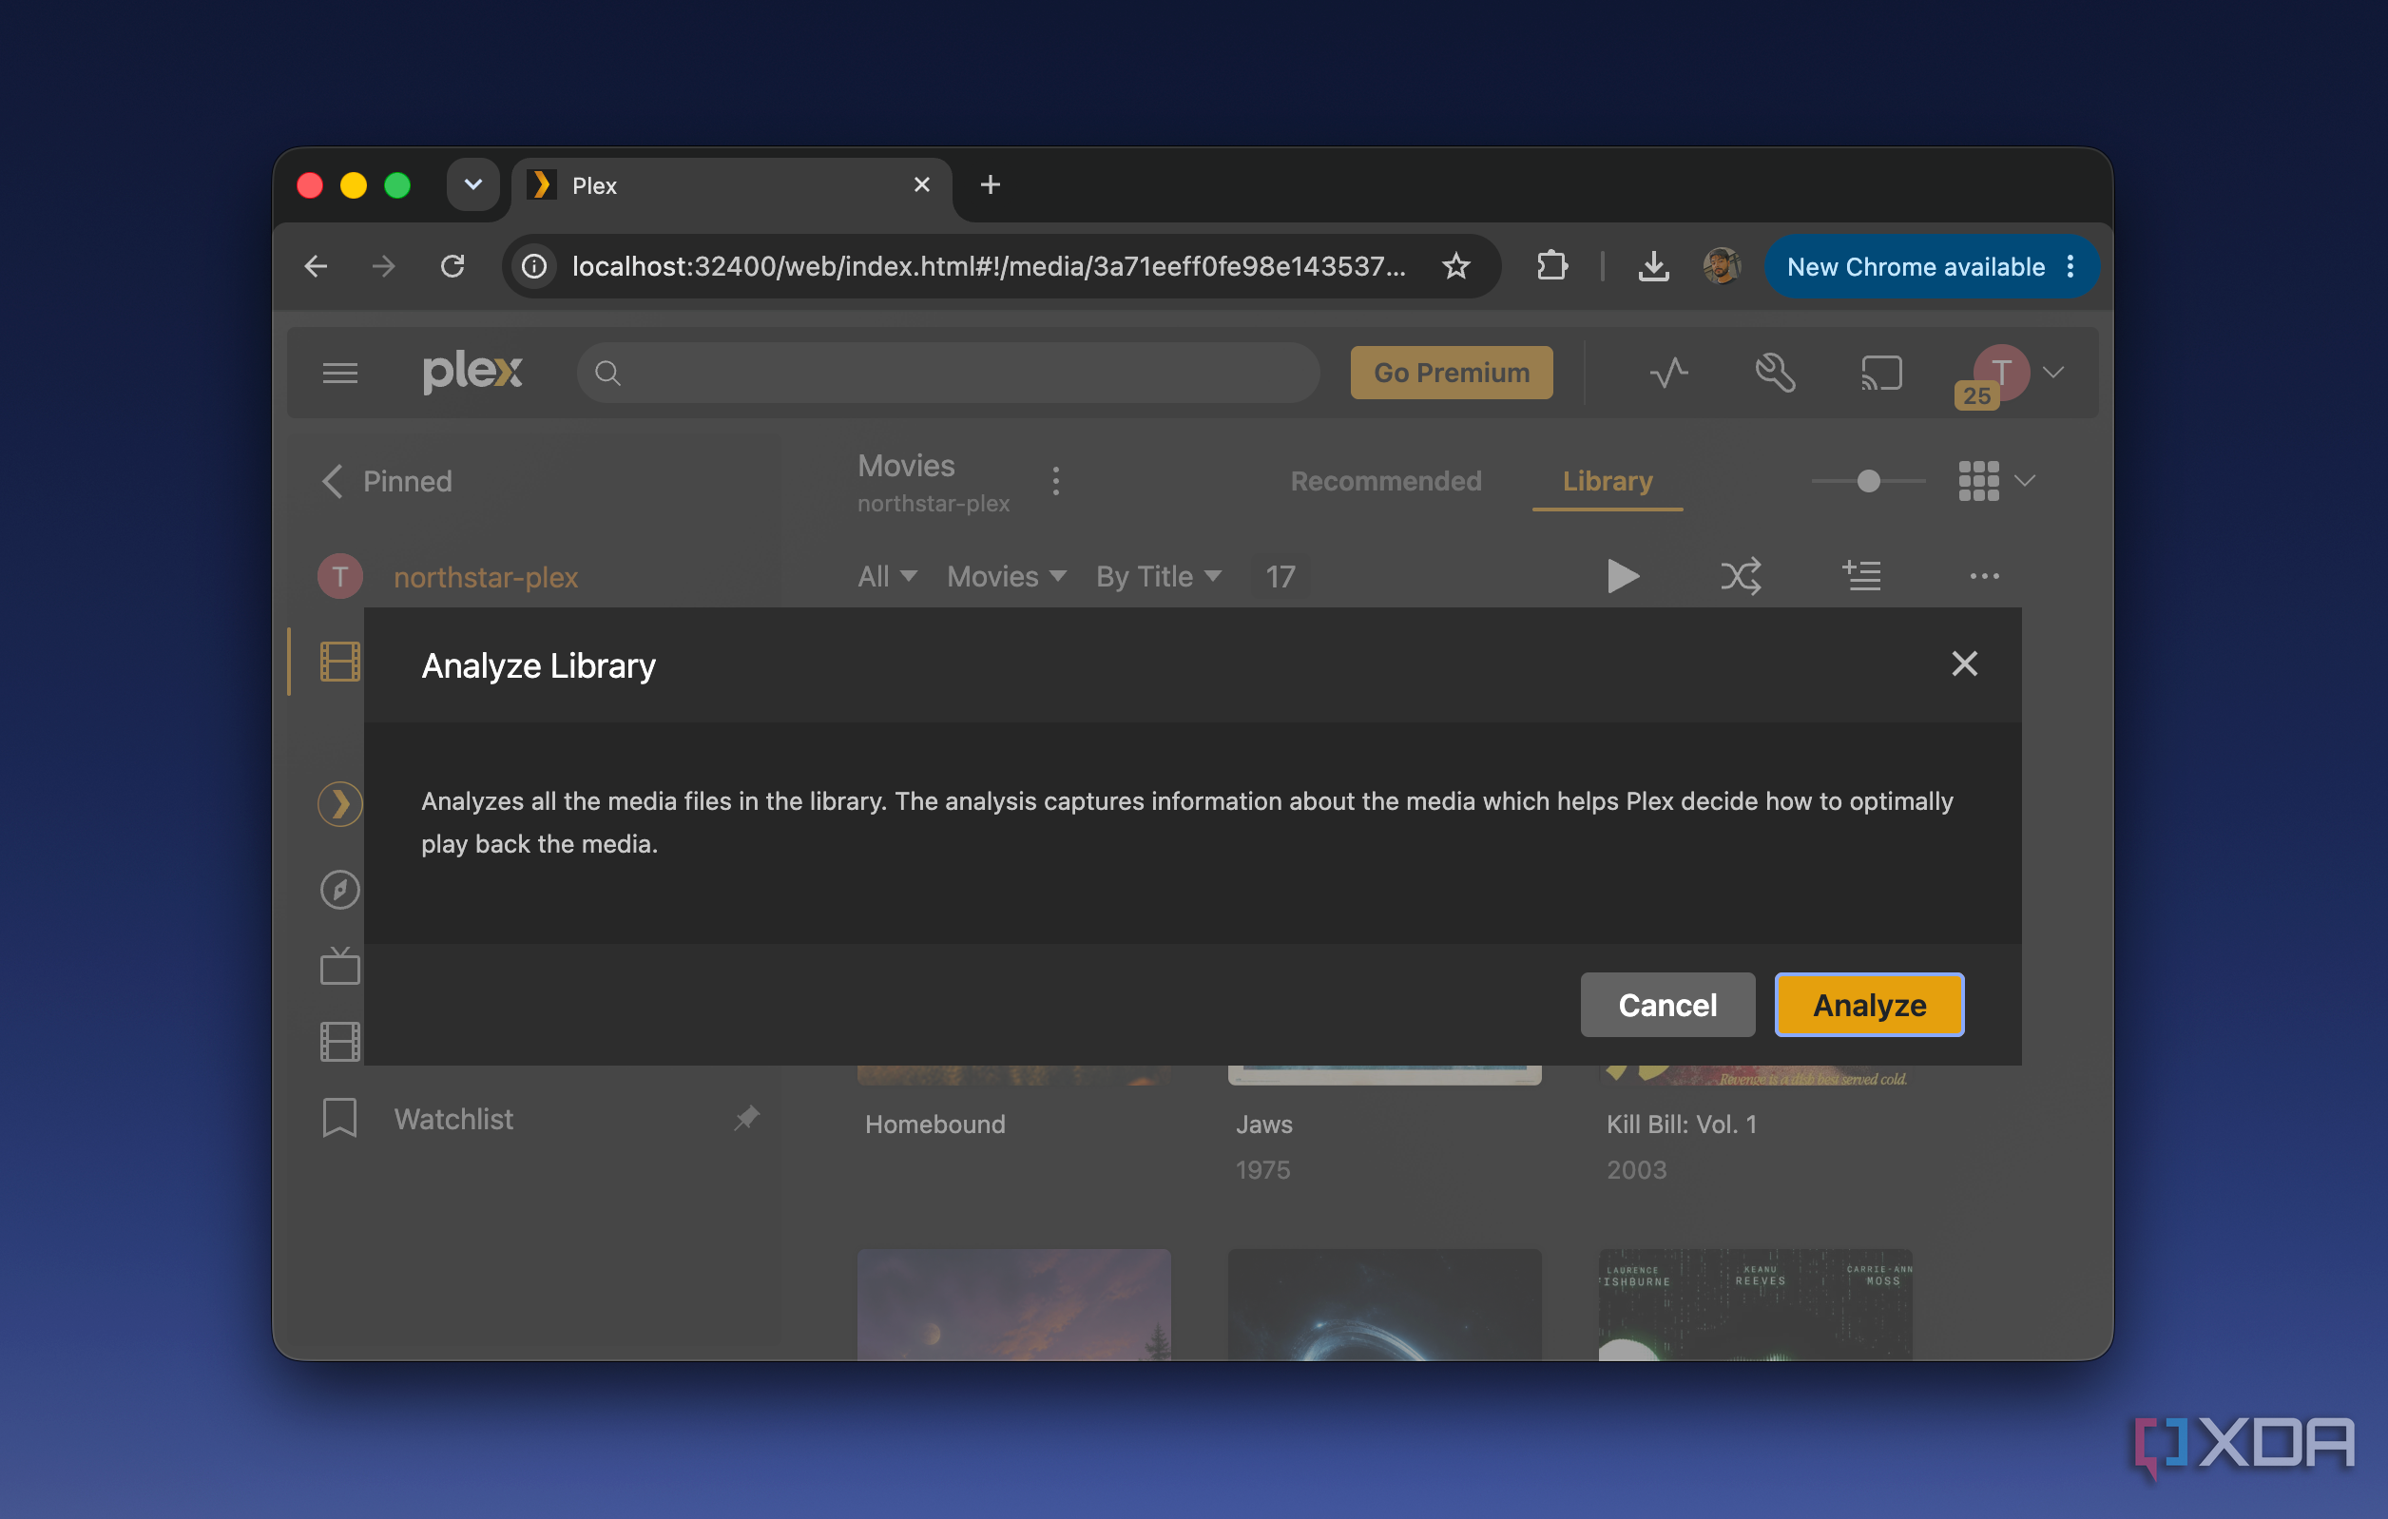The image size is (2388, 1519).
Task: Close the Plex browser tab
Action: pyautogui.click(x=920, y=185)
